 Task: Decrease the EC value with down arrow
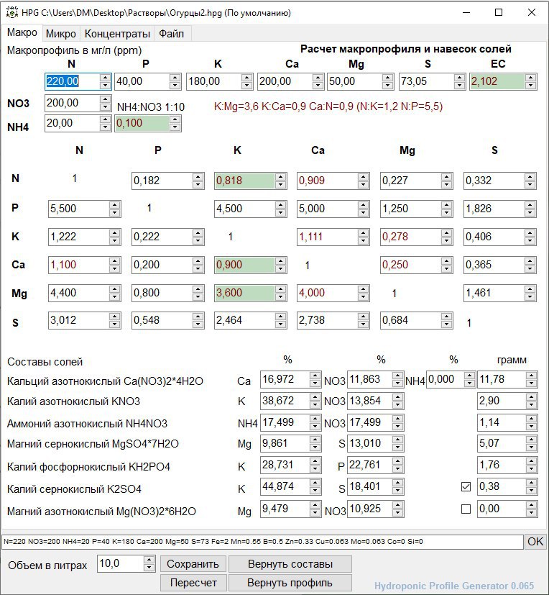[x=530, y=86]
